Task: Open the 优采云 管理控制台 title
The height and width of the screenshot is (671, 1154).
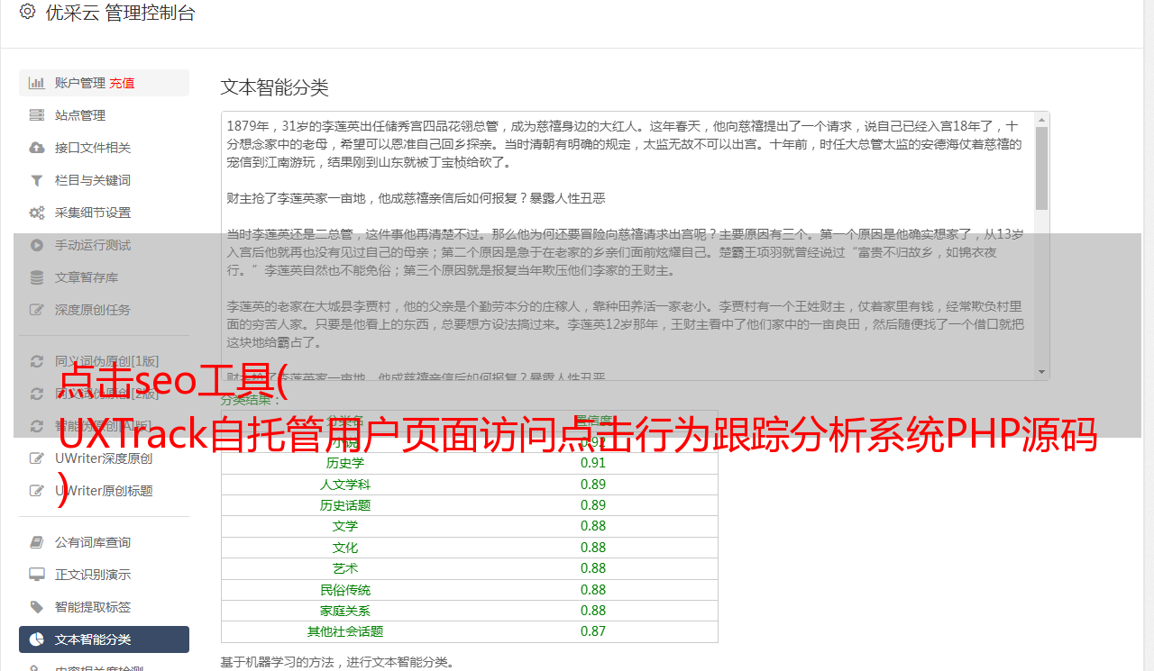Action: pyautogui.click(x=120, y=13)
